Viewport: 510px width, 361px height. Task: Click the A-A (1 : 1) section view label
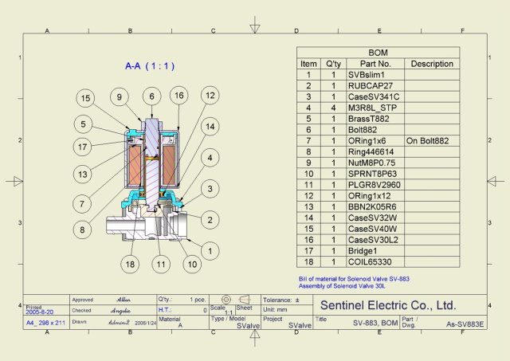(150, 66)
